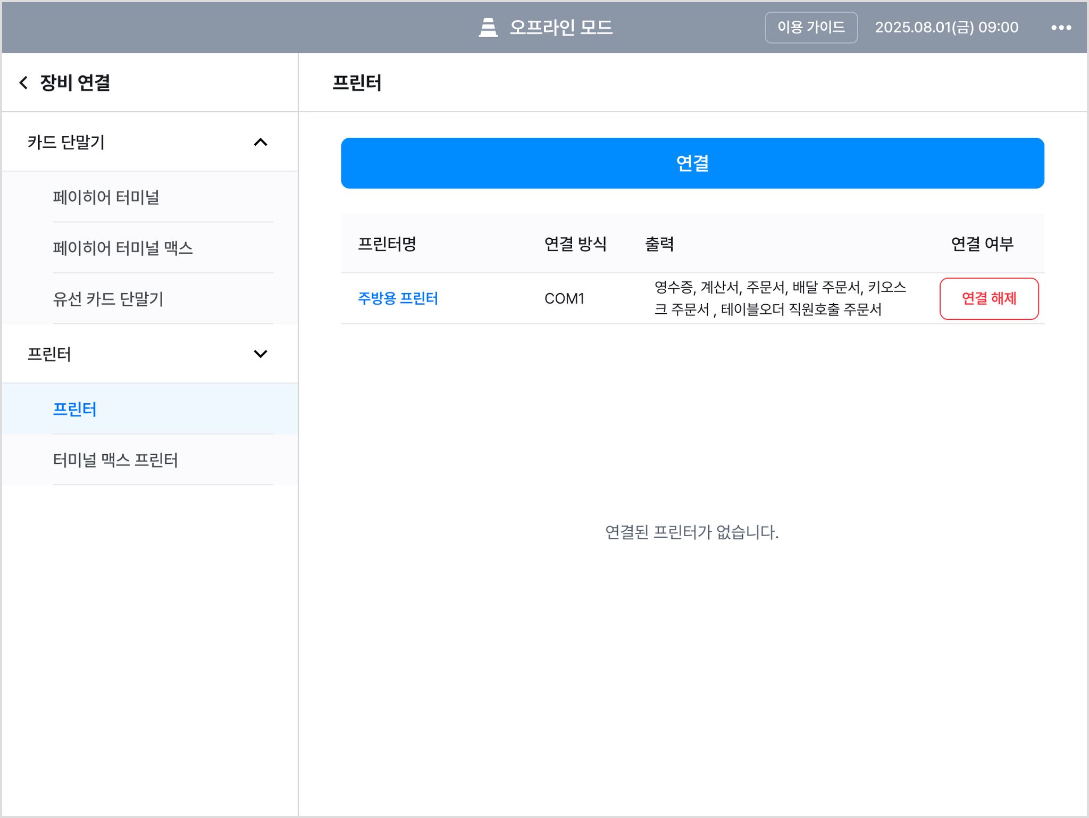Screen dimensions: 1089x818
Task: Click the 출력 column header
Action: coord(659,244)
